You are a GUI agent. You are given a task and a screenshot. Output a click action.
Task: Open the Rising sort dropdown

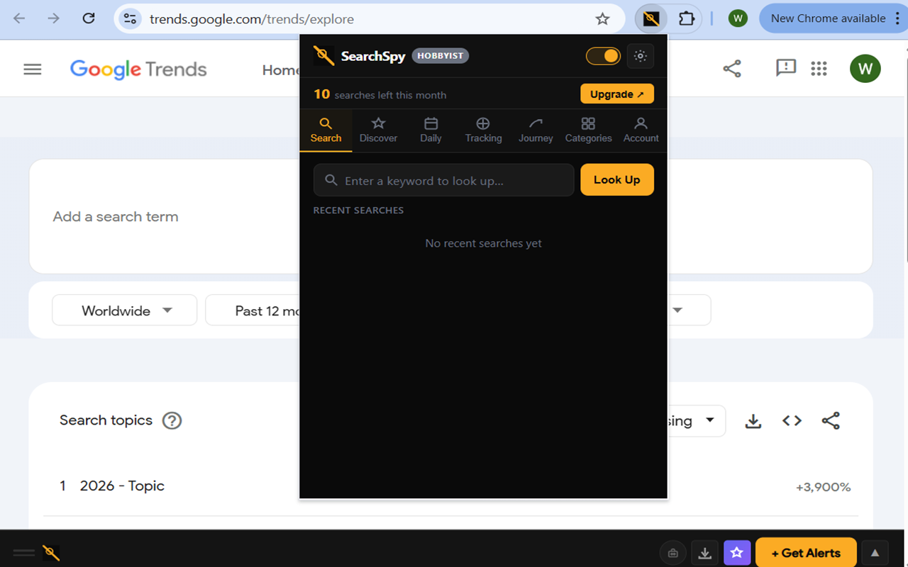696,421
